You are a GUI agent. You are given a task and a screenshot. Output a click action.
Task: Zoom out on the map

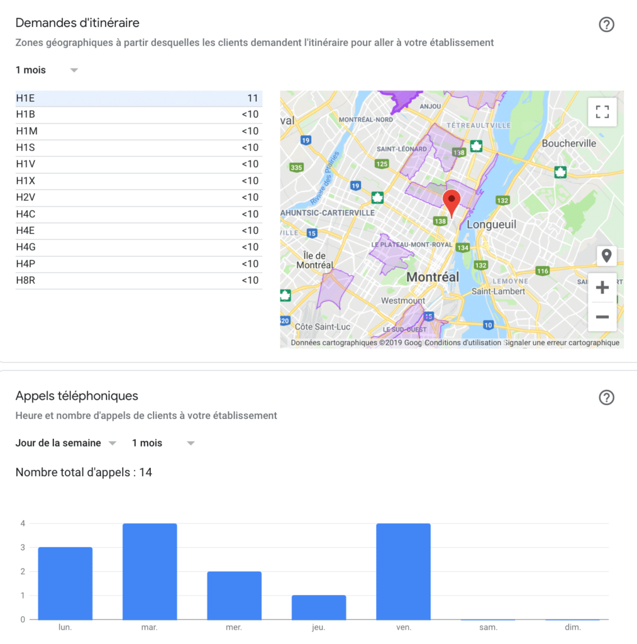click(602, 316)
